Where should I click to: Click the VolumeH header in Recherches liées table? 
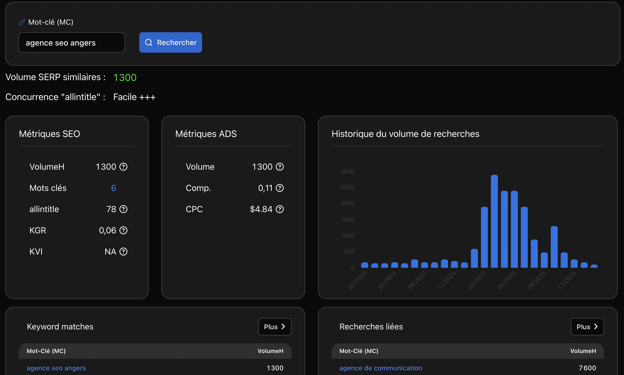583,351
